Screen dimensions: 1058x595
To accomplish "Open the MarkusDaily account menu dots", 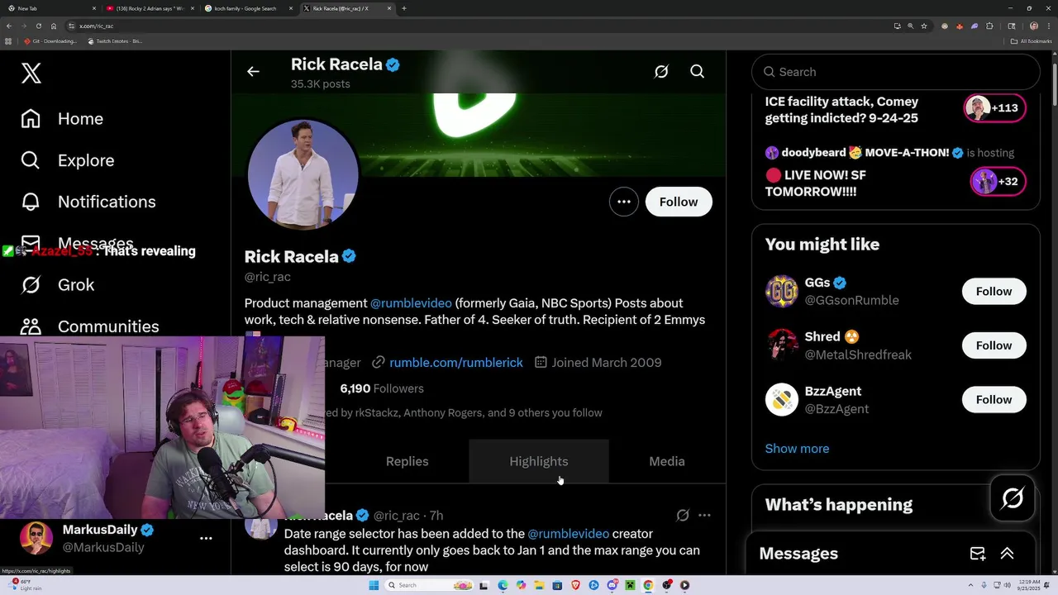I will click(206, 538).
